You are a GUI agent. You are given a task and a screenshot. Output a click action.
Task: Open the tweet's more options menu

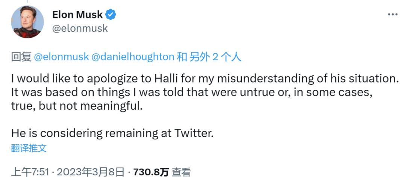392,14
